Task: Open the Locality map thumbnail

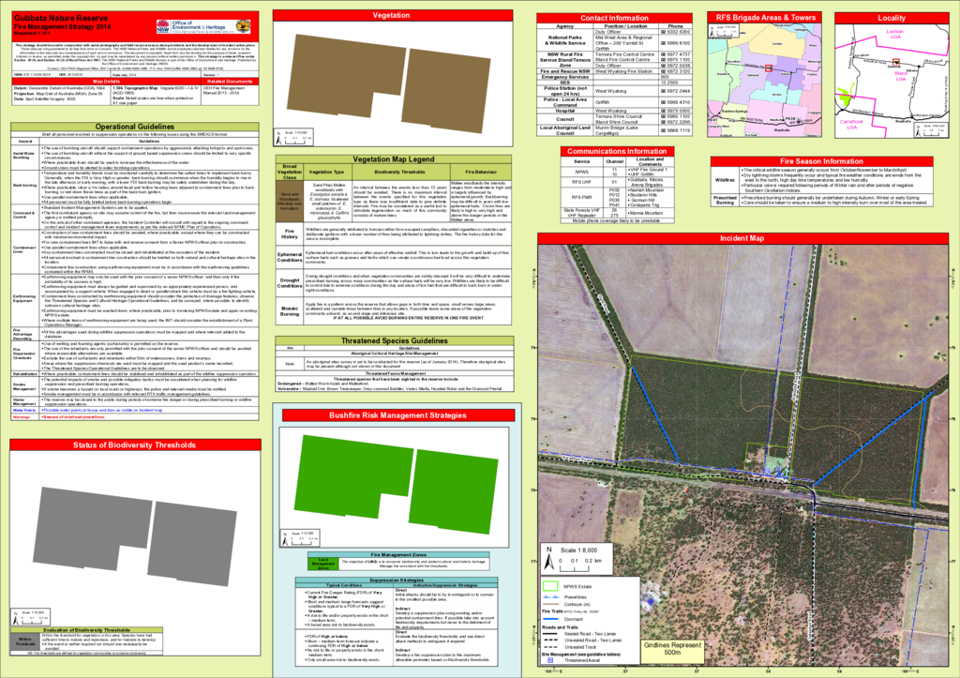Action: point(892,81)
